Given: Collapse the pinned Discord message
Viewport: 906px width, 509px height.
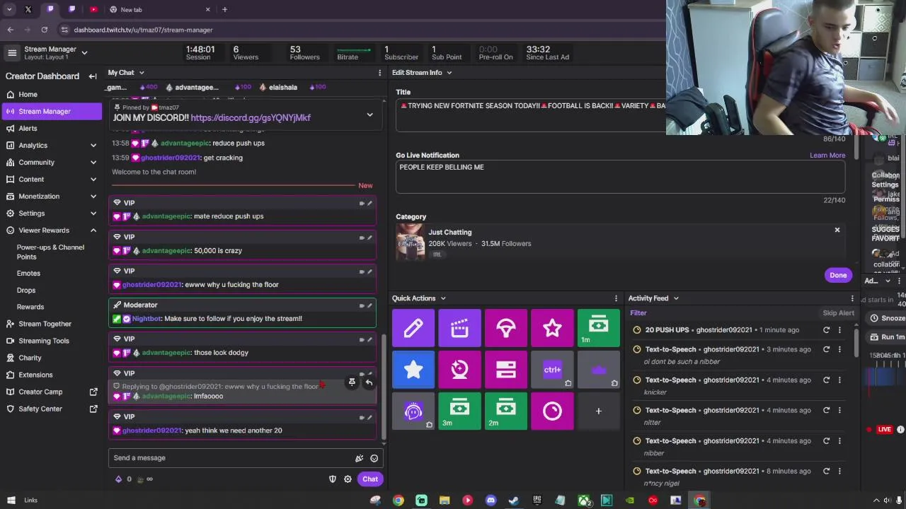Looking at the screenshot, I should click(369, 115).
